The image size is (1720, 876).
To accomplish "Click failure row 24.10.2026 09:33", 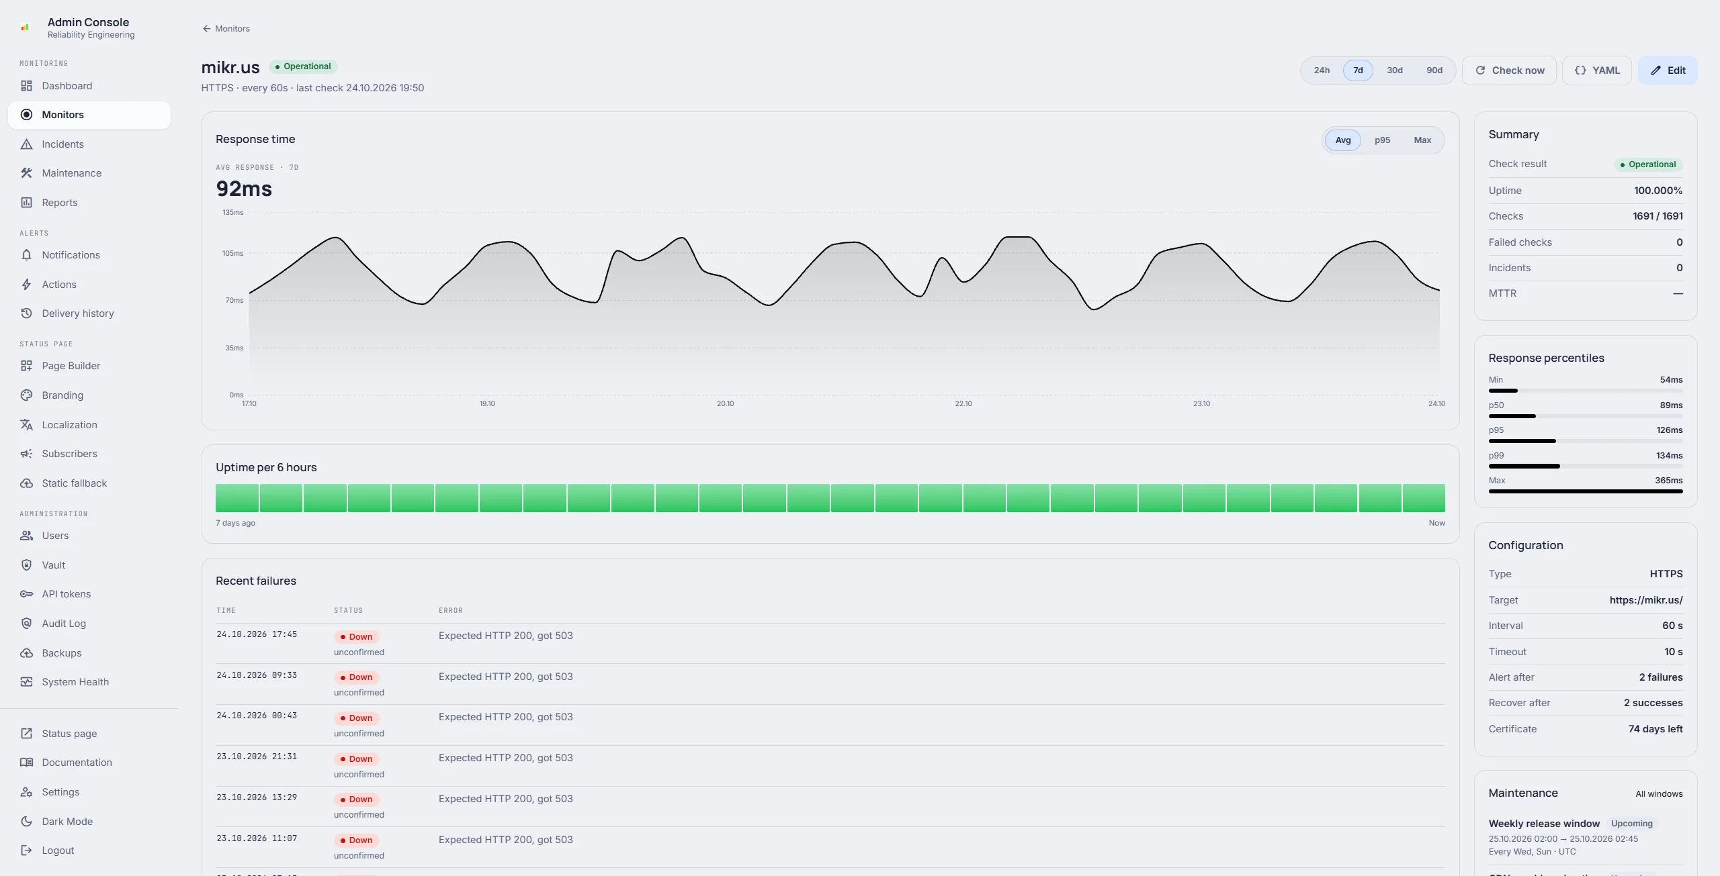I will click(x=830, y=684).
